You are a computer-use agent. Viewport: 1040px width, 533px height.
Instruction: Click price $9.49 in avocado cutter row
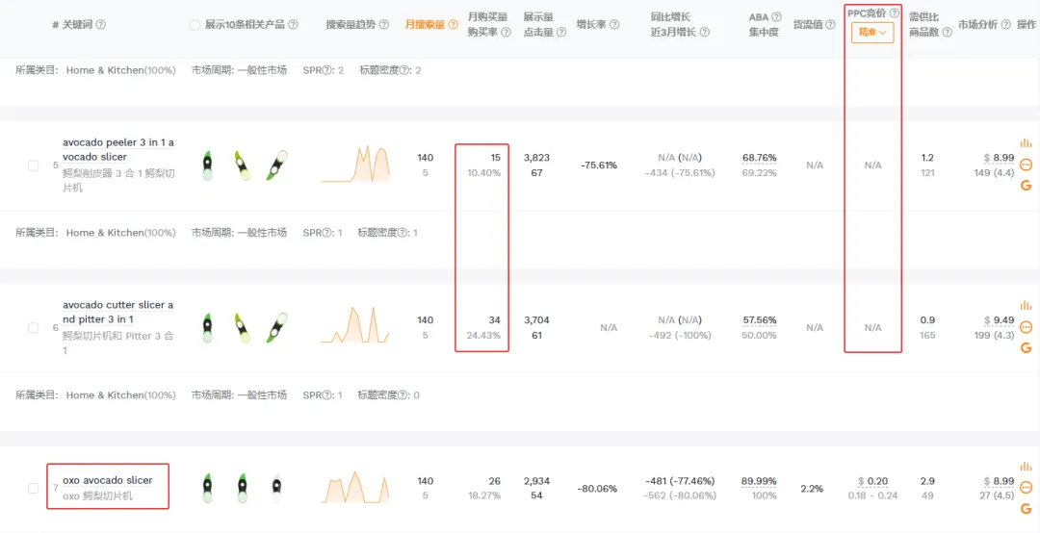point(1000,319)
